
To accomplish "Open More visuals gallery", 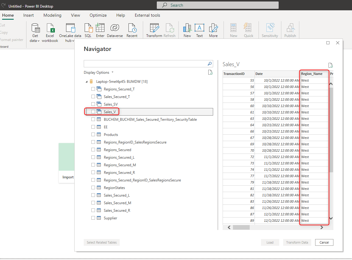I will [x=213, y=30].
